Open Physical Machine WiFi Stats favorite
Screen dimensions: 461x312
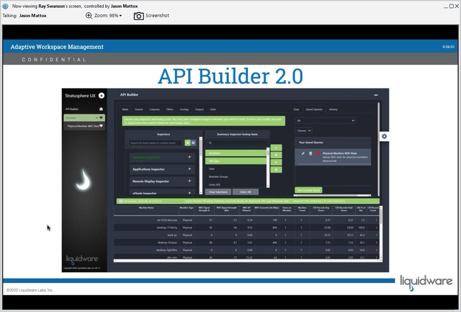(x=84, y=126)
